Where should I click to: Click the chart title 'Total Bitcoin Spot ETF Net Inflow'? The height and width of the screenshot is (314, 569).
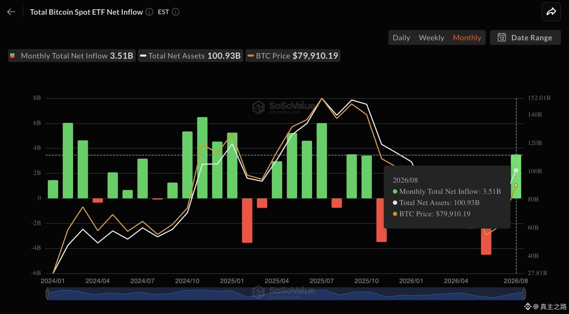coord(86,12)
